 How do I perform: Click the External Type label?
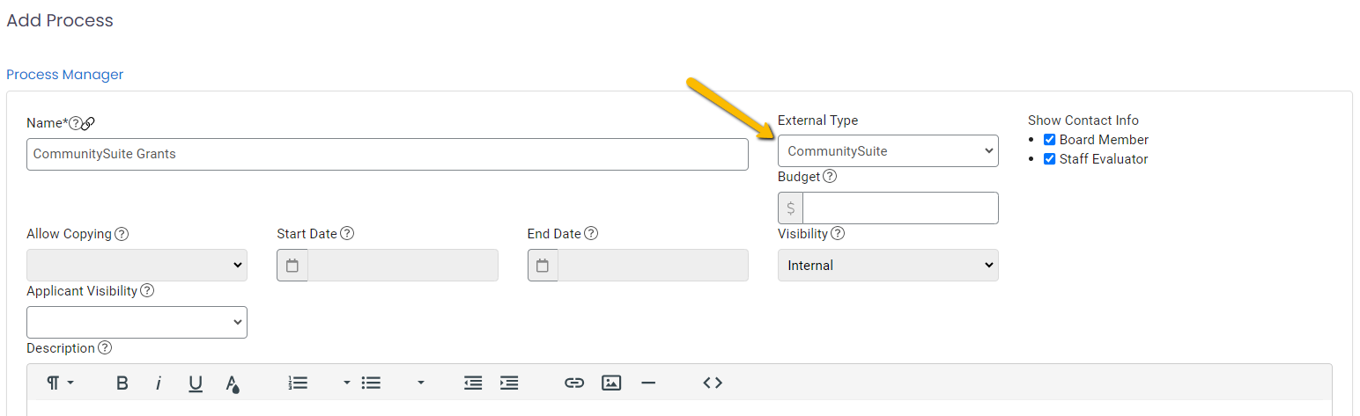tap(817, 120)
